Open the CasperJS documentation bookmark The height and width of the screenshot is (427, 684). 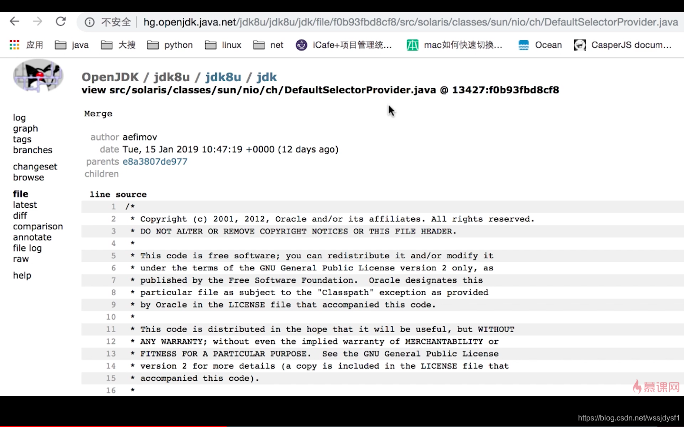point(623,45)
